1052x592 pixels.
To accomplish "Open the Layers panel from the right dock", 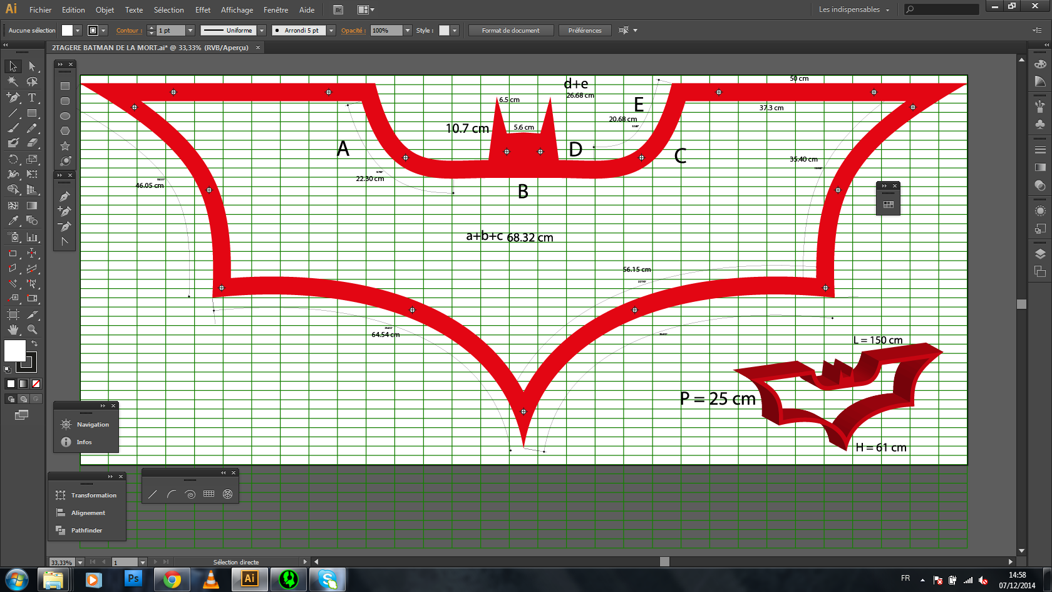I will click(1040, 254).
